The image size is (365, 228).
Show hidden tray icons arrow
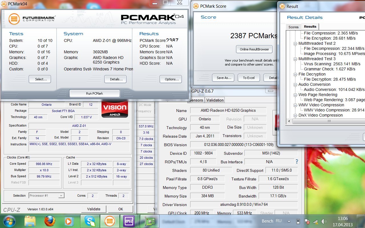pyautogui.click(x=289, y=221)
